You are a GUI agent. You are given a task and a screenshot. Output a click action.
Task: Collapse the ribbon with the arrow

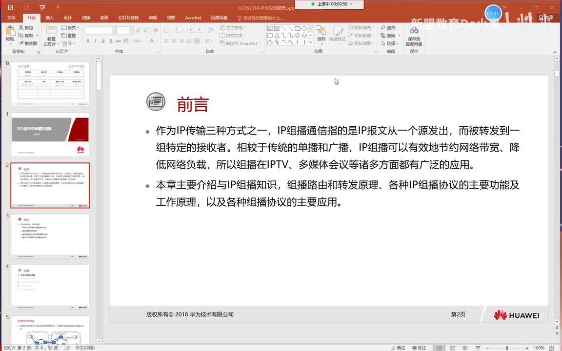coord(555,52)
